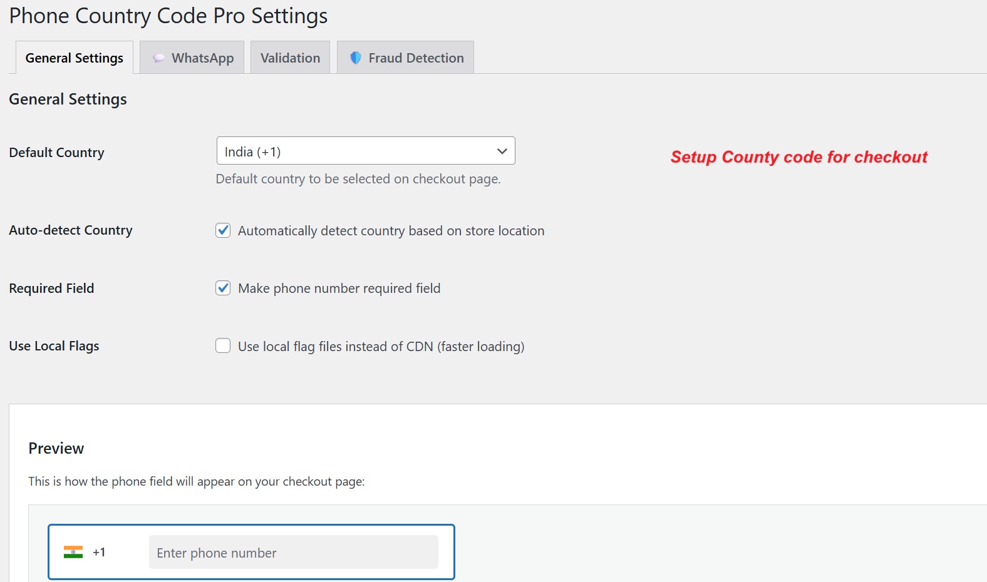Click the WhatsApp speech bubble icon
Screen dimensions: 987x582
tap(159, 58)
